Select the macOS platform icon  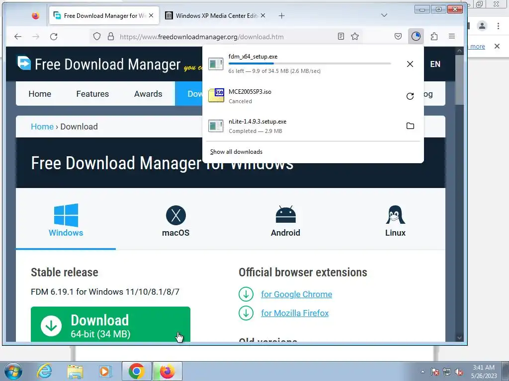(175, 215)
